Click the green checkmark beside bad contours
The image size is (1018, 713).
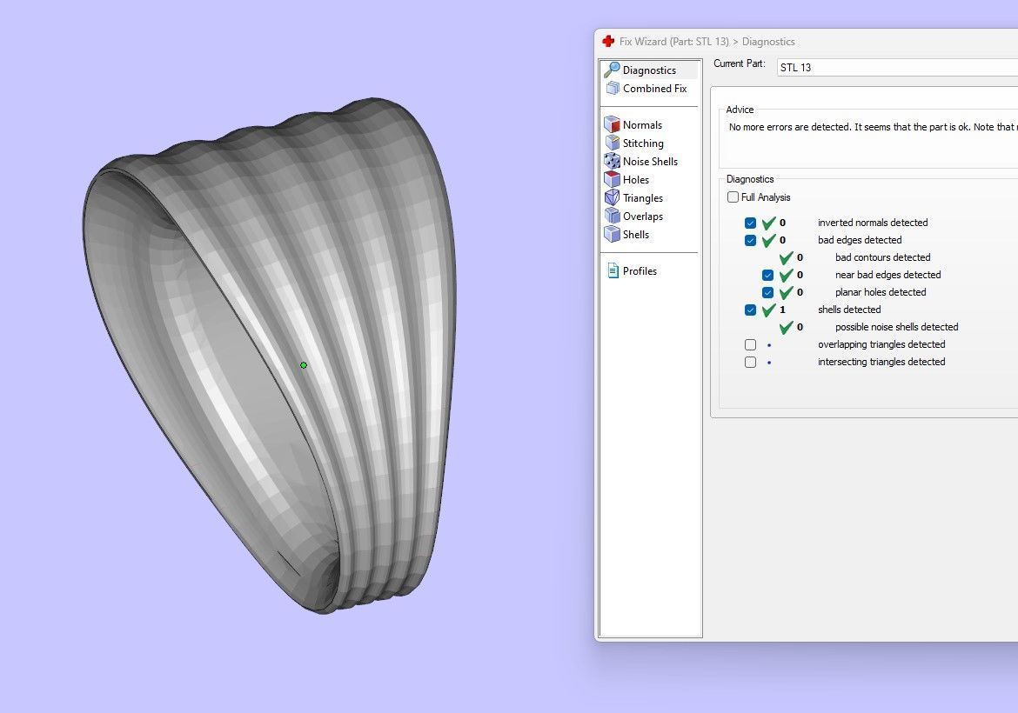point(787,257)
